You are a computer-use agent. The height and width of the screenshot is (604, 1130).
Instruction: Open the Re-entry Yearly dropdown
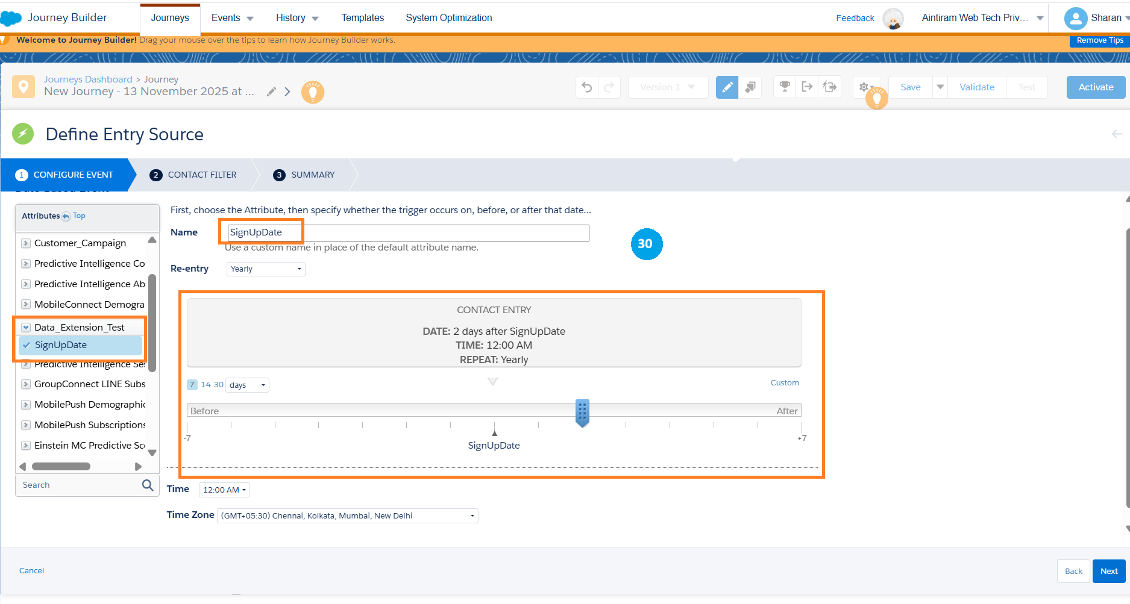[266, 269]
